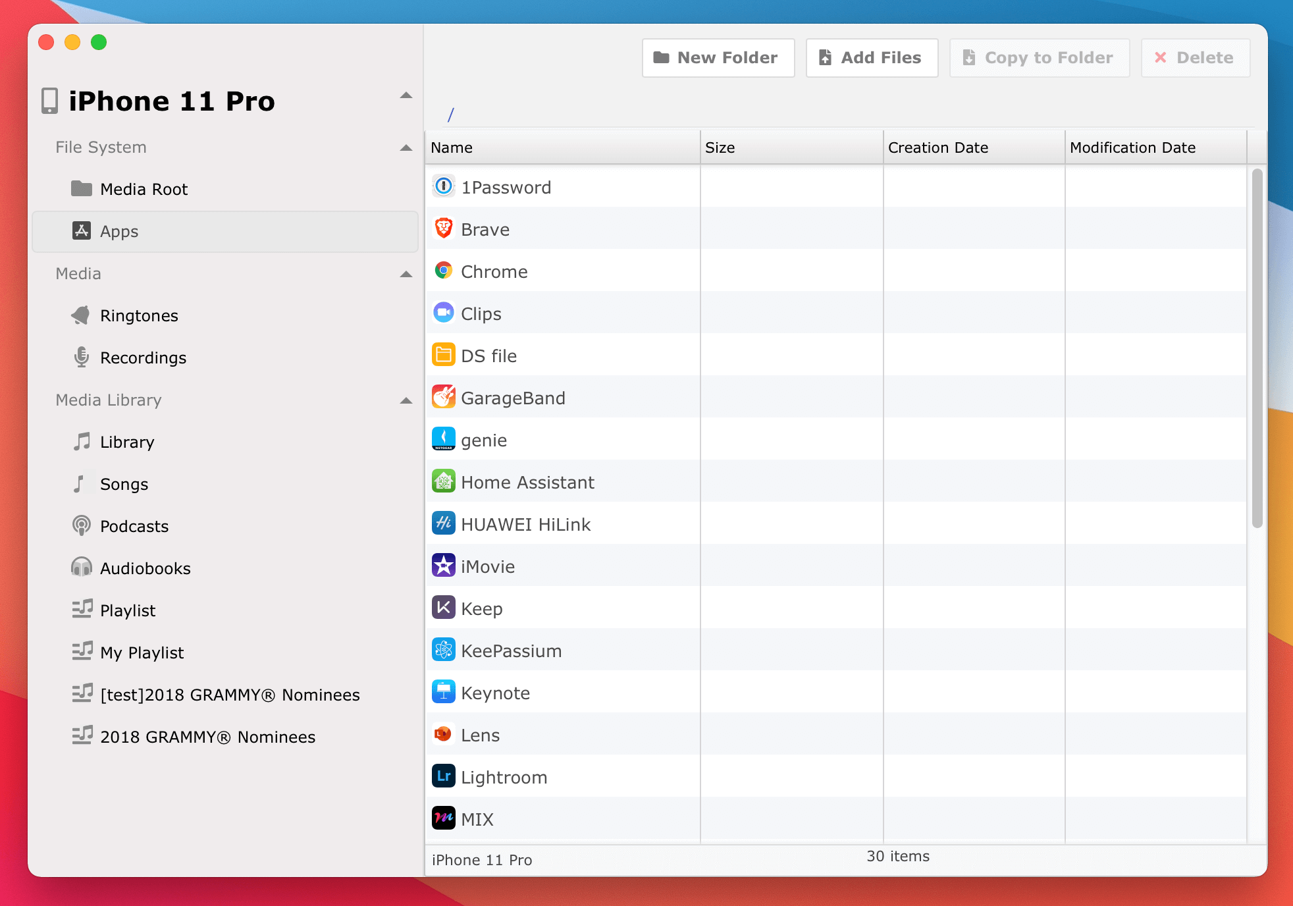1293x906 pixels.
Task: Click the Delete button
Action: coord(1196,58)
